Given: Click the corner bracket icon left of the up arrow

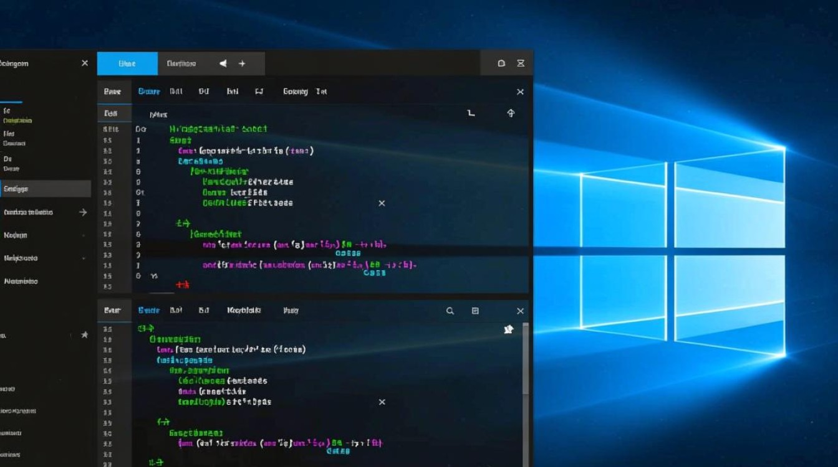Looking at the screenshot, I should (x=471, y=113).
